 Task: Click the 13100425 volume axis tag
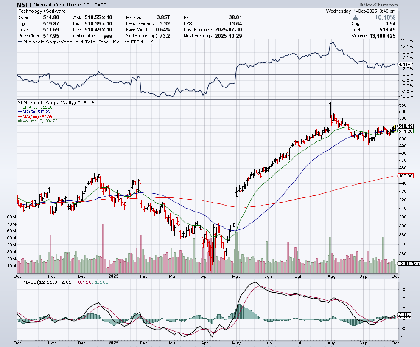408,264
